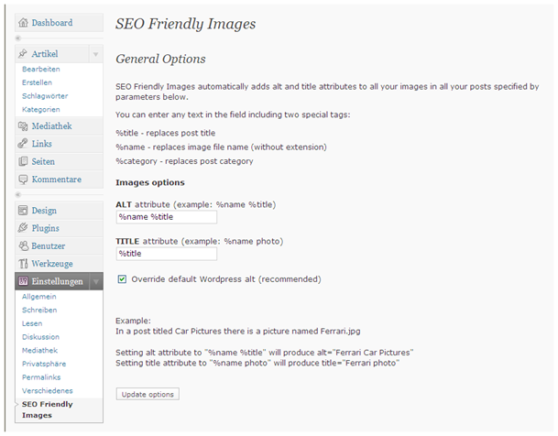Focus the TITLE attribute input field
The width and height of the screenshot is (558, 436).
(167, 254)
